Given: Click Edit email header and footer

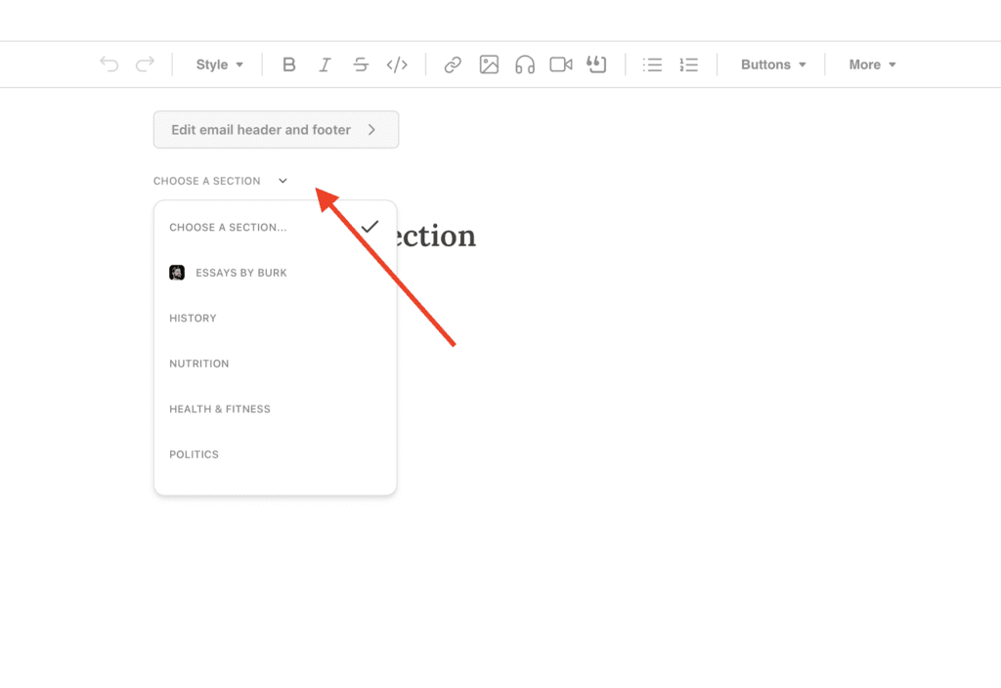Looking at the screenshot, I should coord(276,129).
